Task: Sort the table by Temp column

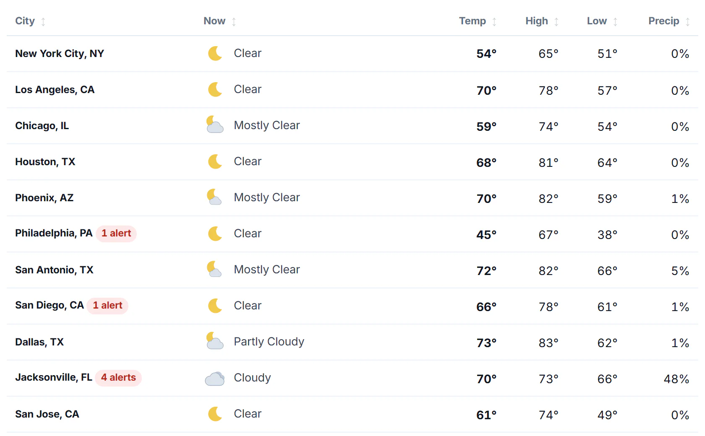Action: 478,21
